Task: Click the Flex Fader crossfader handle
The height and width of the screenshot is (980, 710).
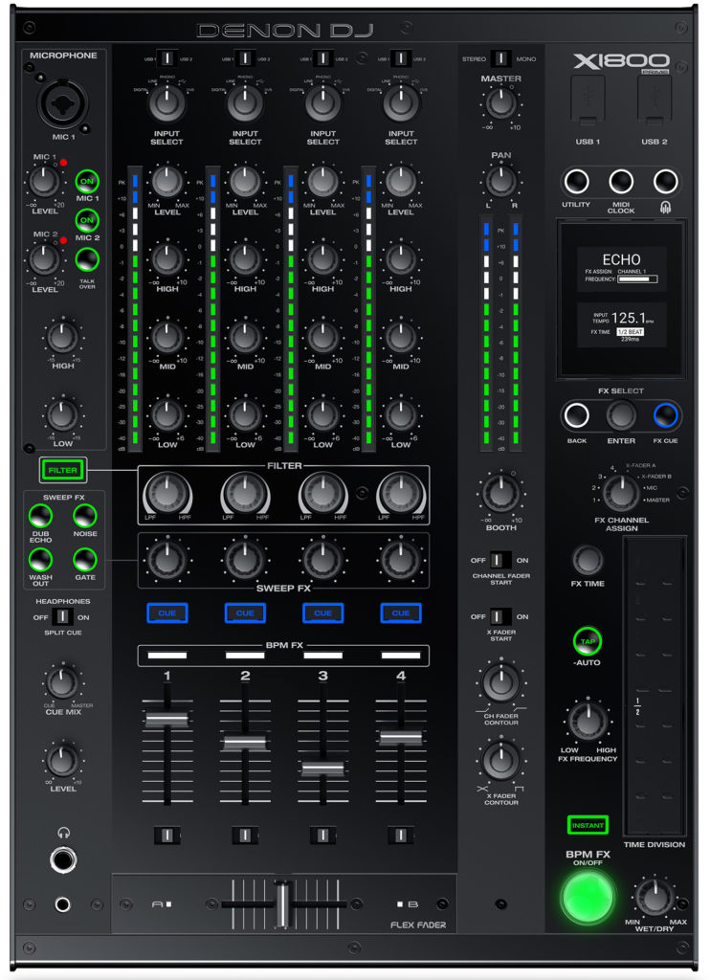Action: click(x=283, y=903)
